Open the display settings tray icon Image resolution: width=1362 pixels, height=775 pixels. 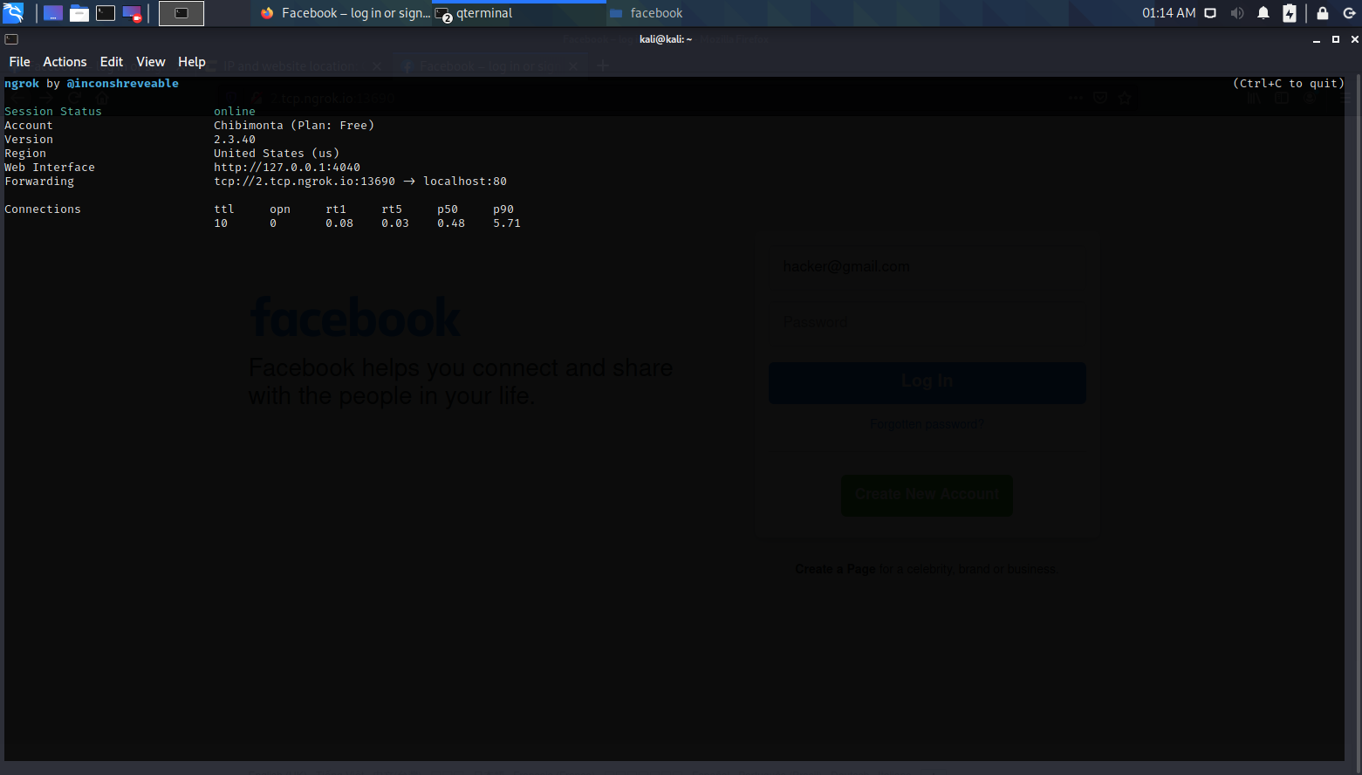pos(1210,13)
